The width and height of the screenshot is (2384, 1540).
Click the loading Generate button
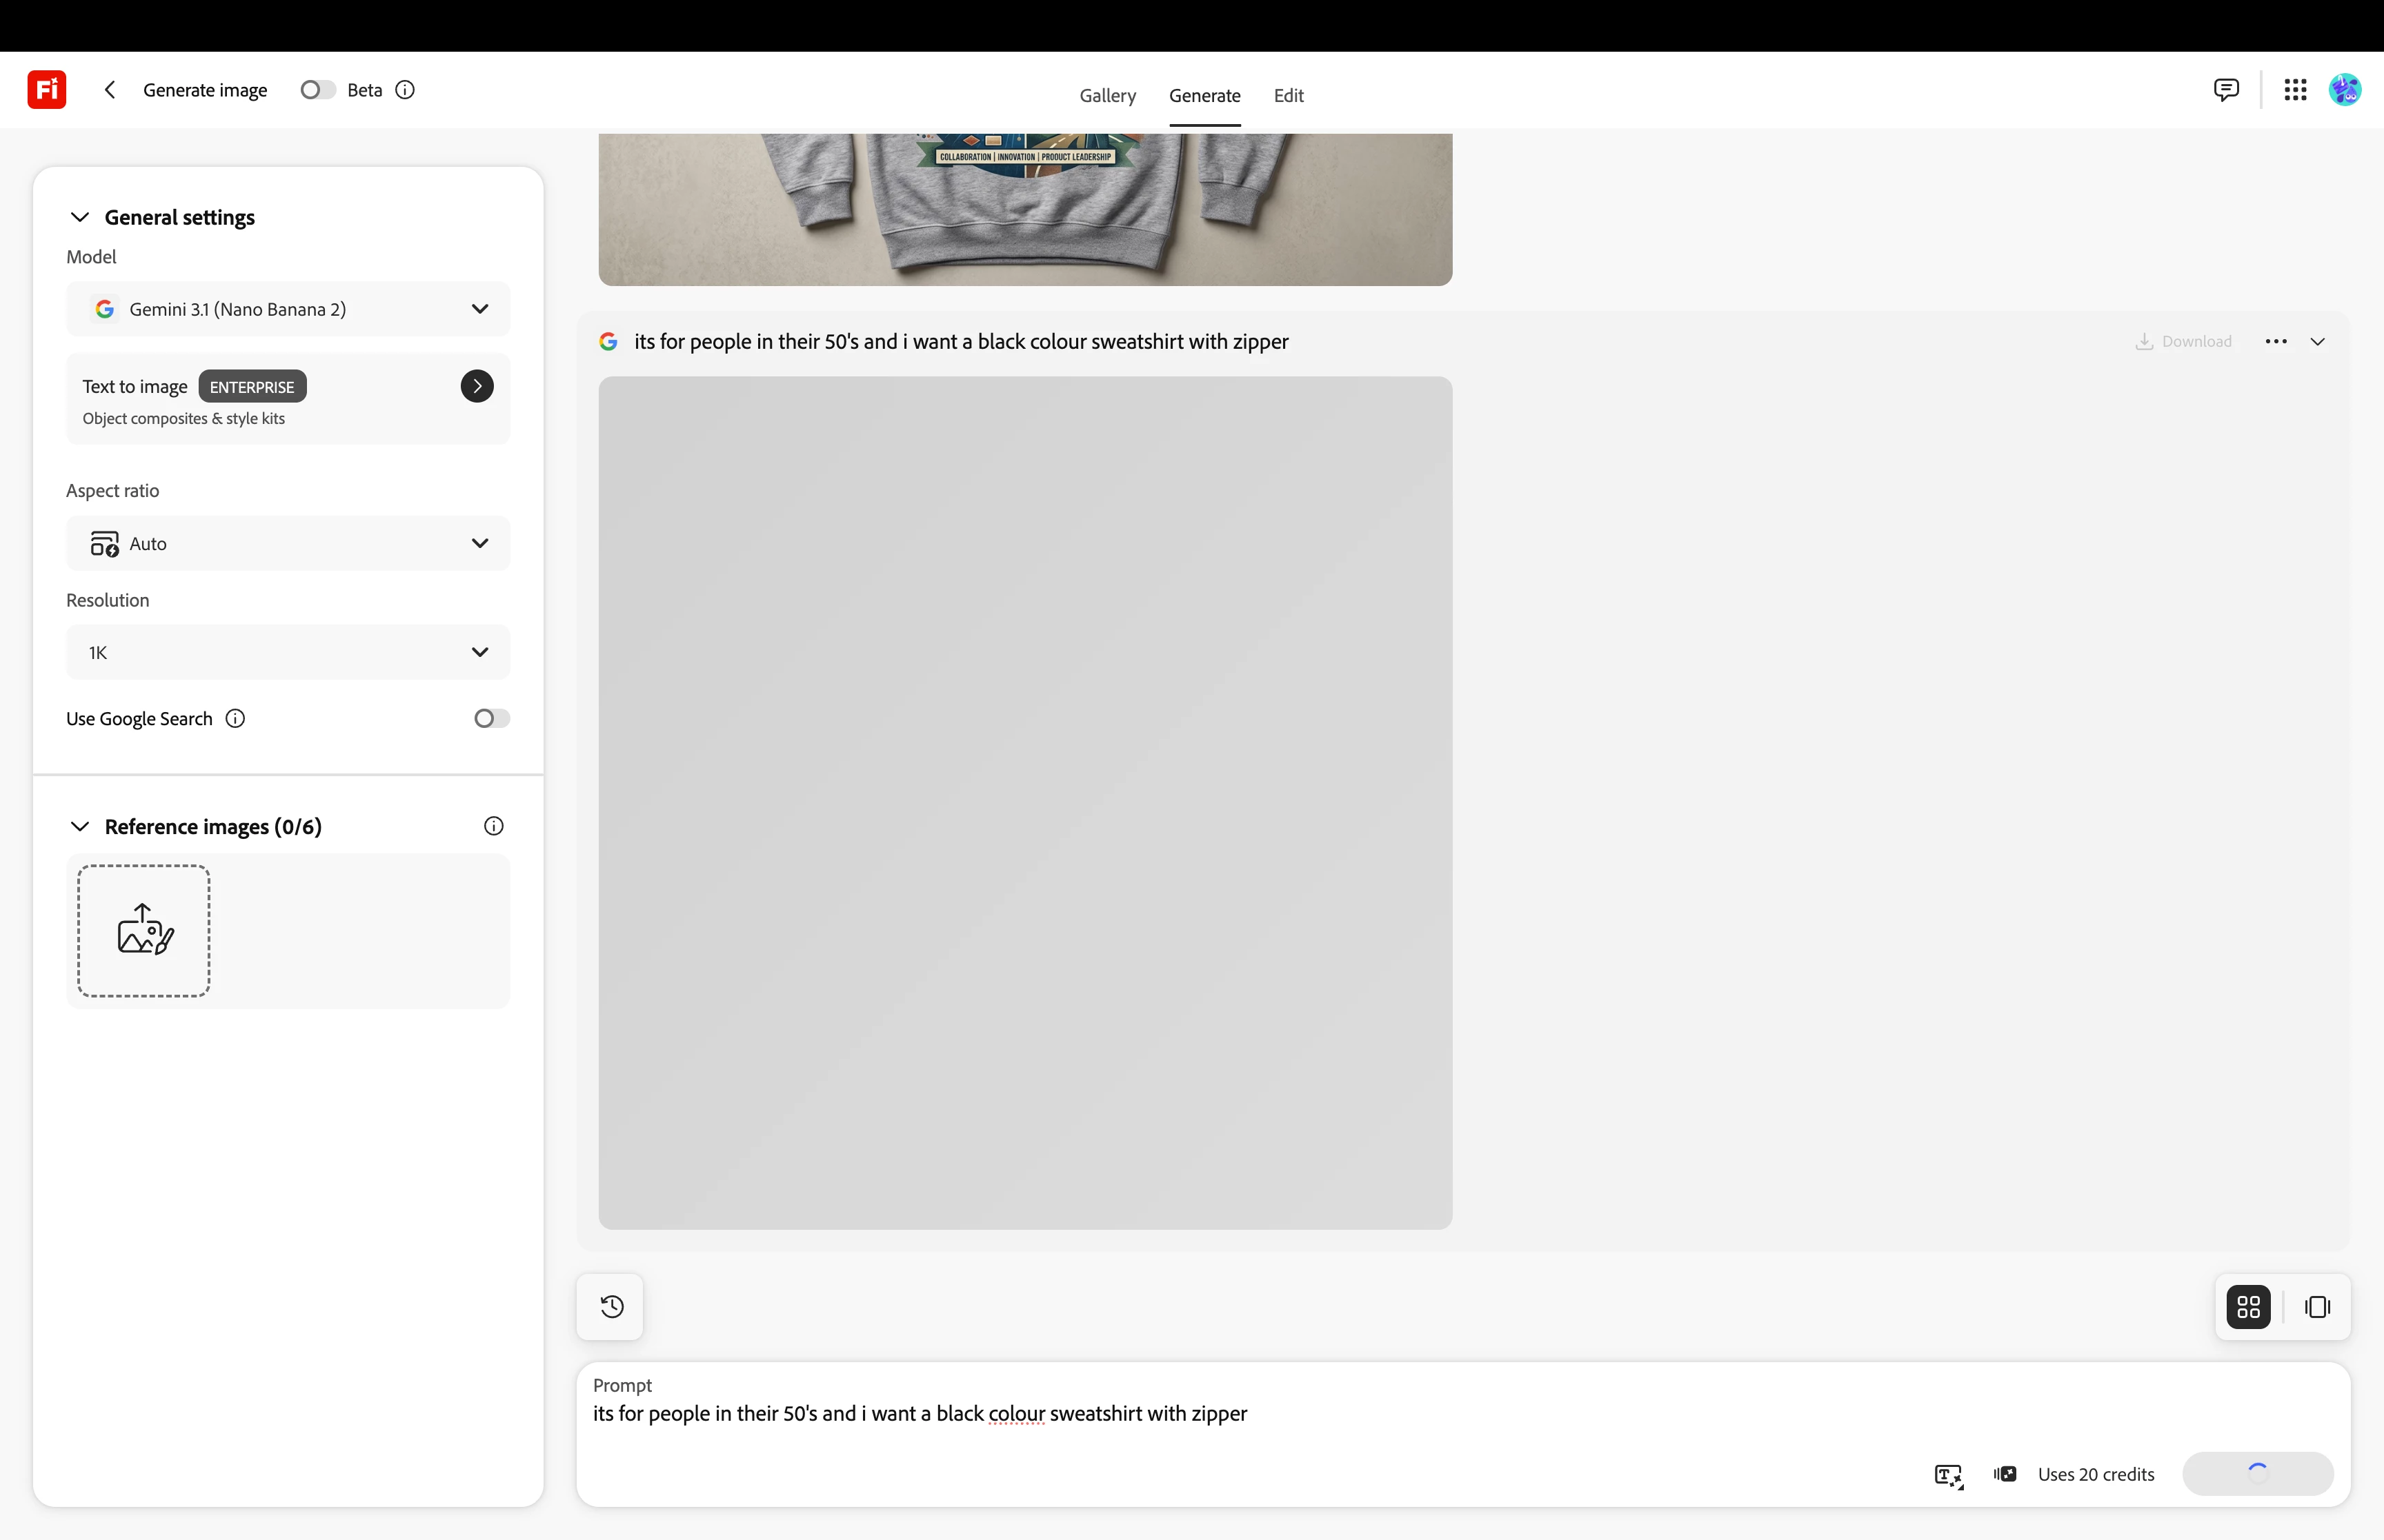coord(2258,1474)
